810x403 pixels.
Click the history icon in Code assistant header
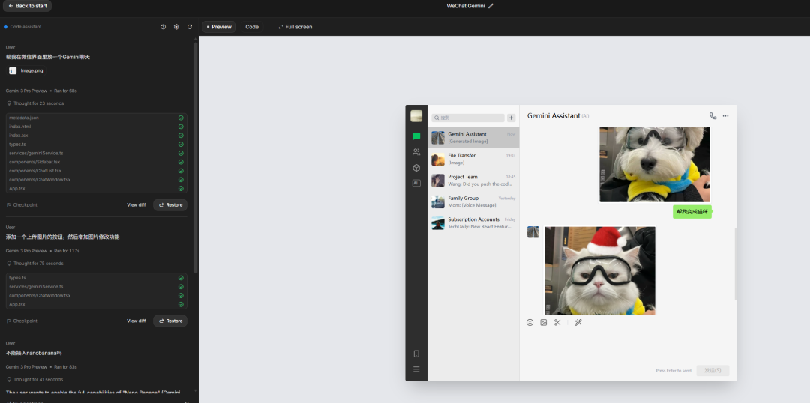pyautogui.click(x=163, y=27)
